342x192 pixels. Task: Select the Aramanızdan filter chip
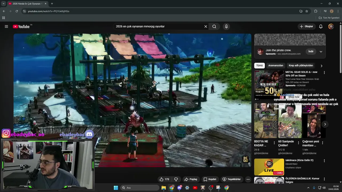276,66
